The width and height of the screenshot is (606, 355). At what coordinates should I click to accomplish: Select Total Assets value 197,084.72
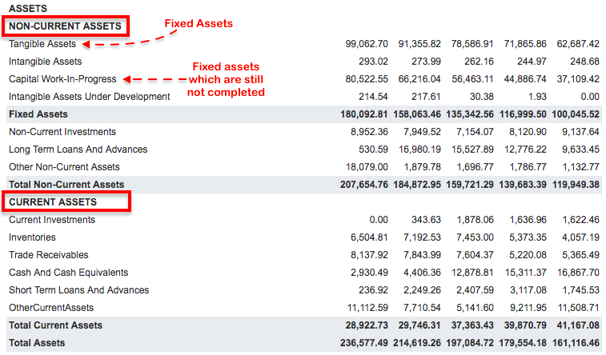(x=470, y=343)
